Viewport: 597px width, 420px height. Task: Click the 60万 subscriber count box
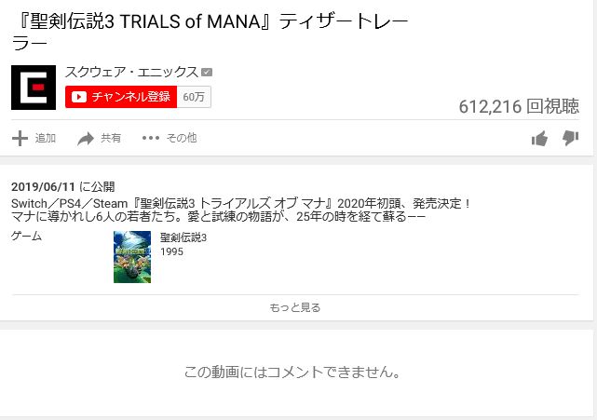(194, 97)
